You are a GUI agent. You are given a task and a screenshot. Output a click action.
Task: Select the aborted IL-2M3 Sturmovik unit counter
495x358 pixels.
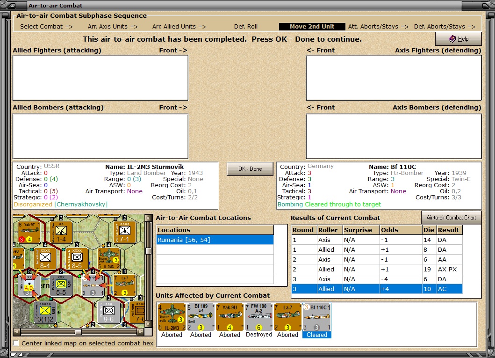(x=172, y=316)
